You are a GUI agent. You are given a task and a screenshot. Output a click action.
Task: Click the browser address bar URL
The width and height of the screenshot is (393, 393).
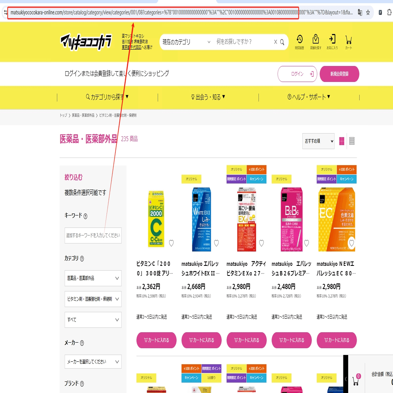pyautogui.click(x=182, y=12)
